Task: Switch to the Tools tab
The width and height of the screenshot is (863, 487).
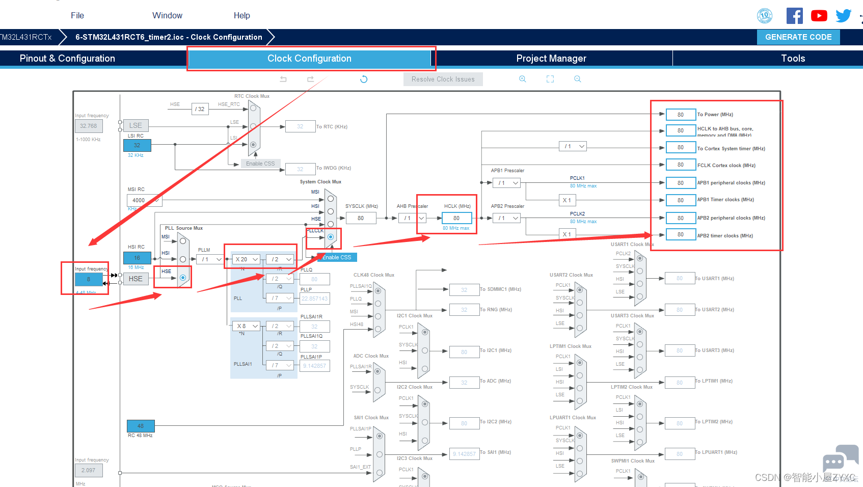Action: (x=793, y=59)
